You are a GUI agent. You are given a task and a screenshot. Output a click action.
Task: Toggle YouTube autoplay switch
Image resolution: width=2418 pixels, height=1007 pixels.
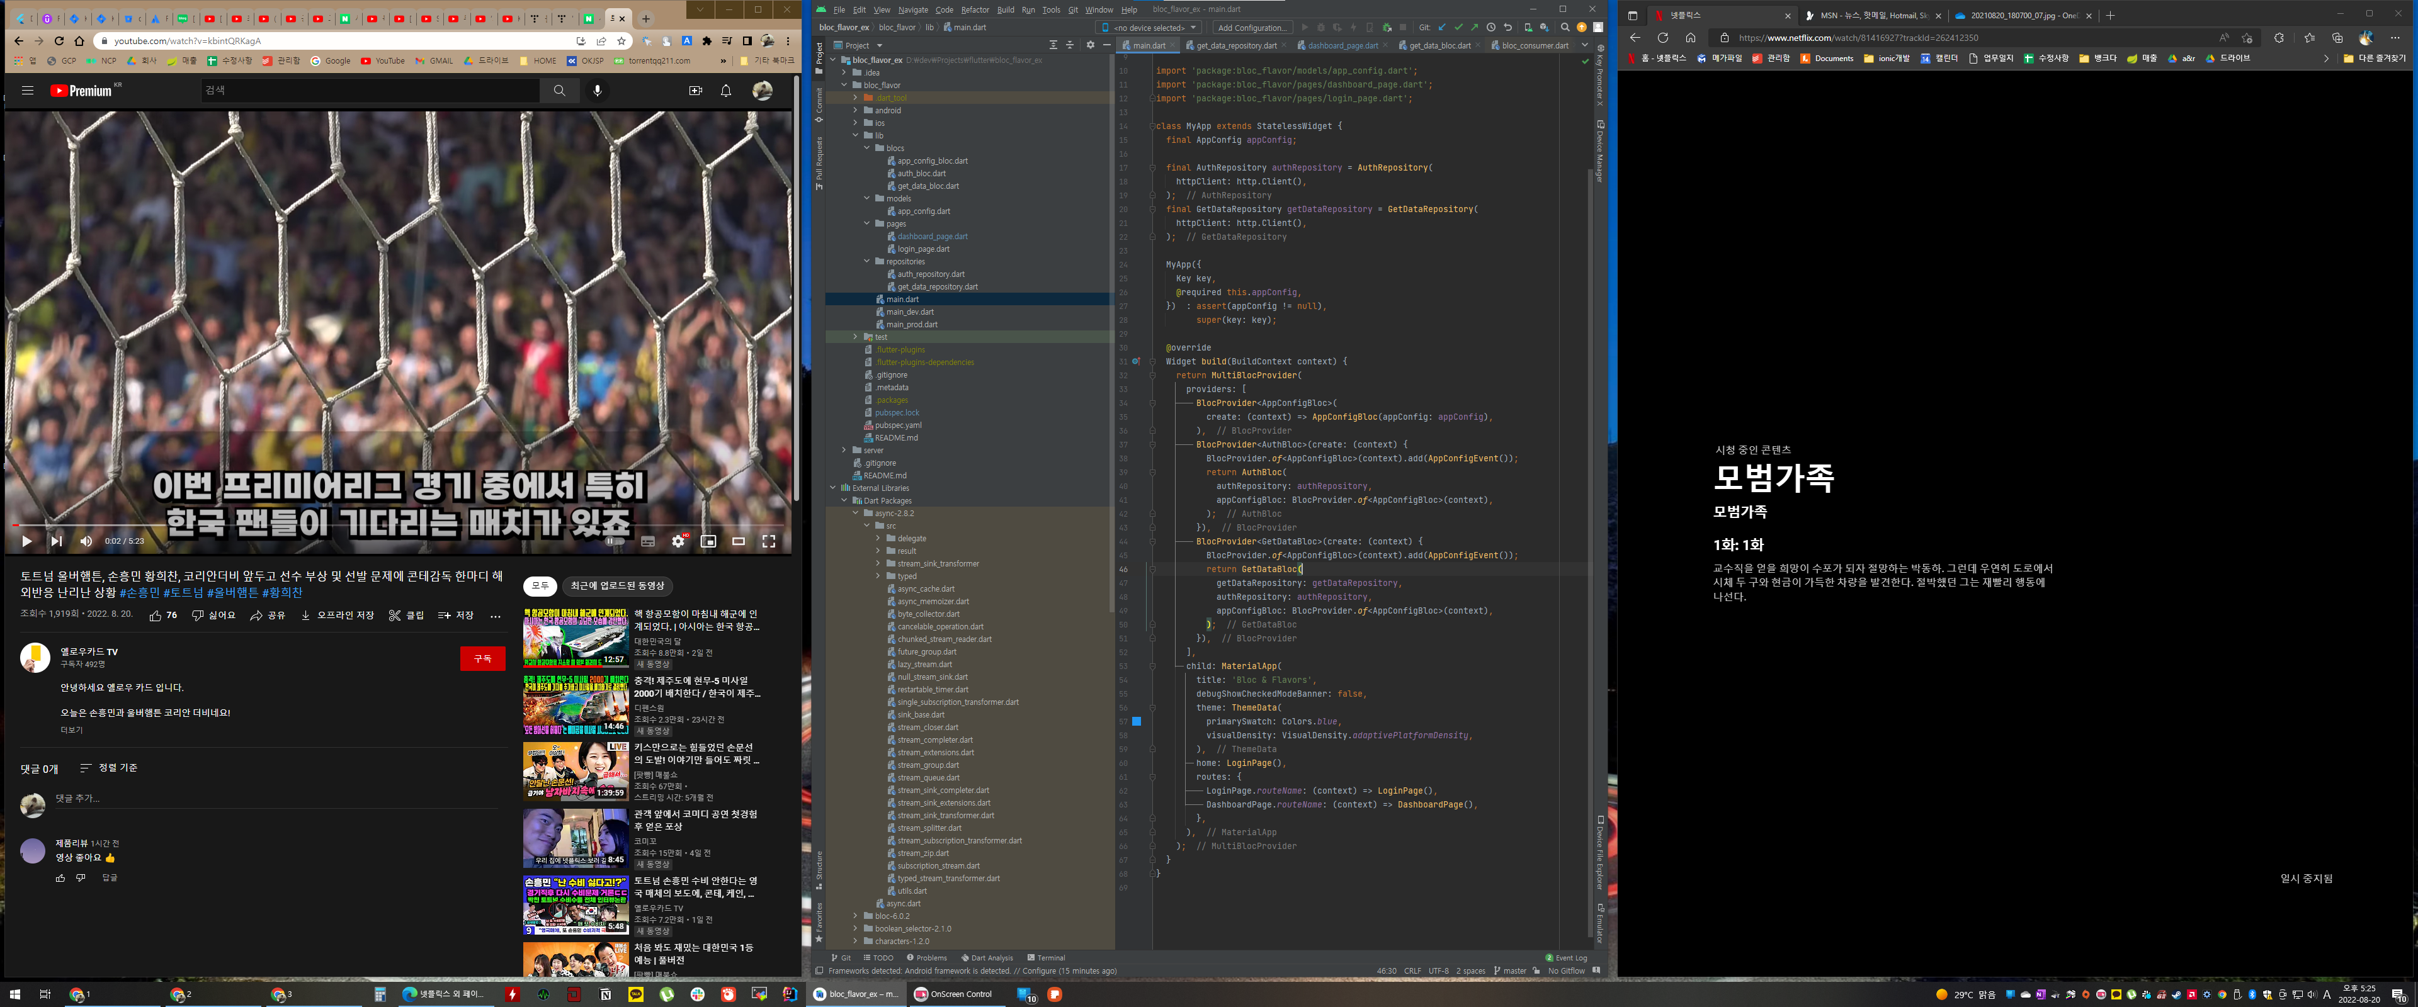click(x=614, y=541)
